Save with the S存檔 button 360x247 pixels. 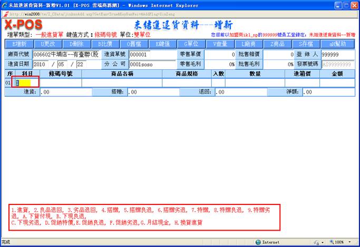306,44
